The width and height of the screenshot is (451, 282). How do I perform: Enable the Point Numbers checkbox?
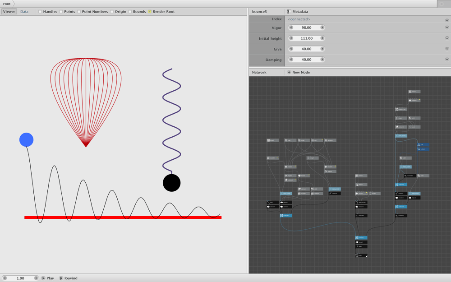click(79, 12)
